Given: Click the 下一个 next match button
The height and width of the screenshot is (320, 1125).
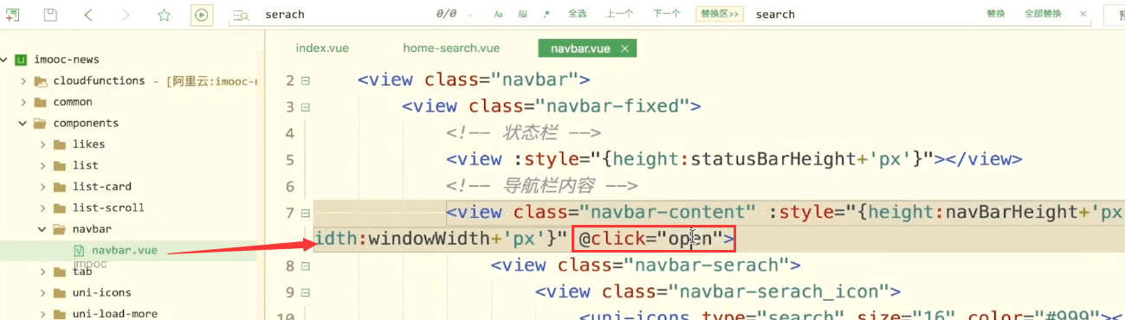Looking at the screenshot, I should (x=666, y=14).
